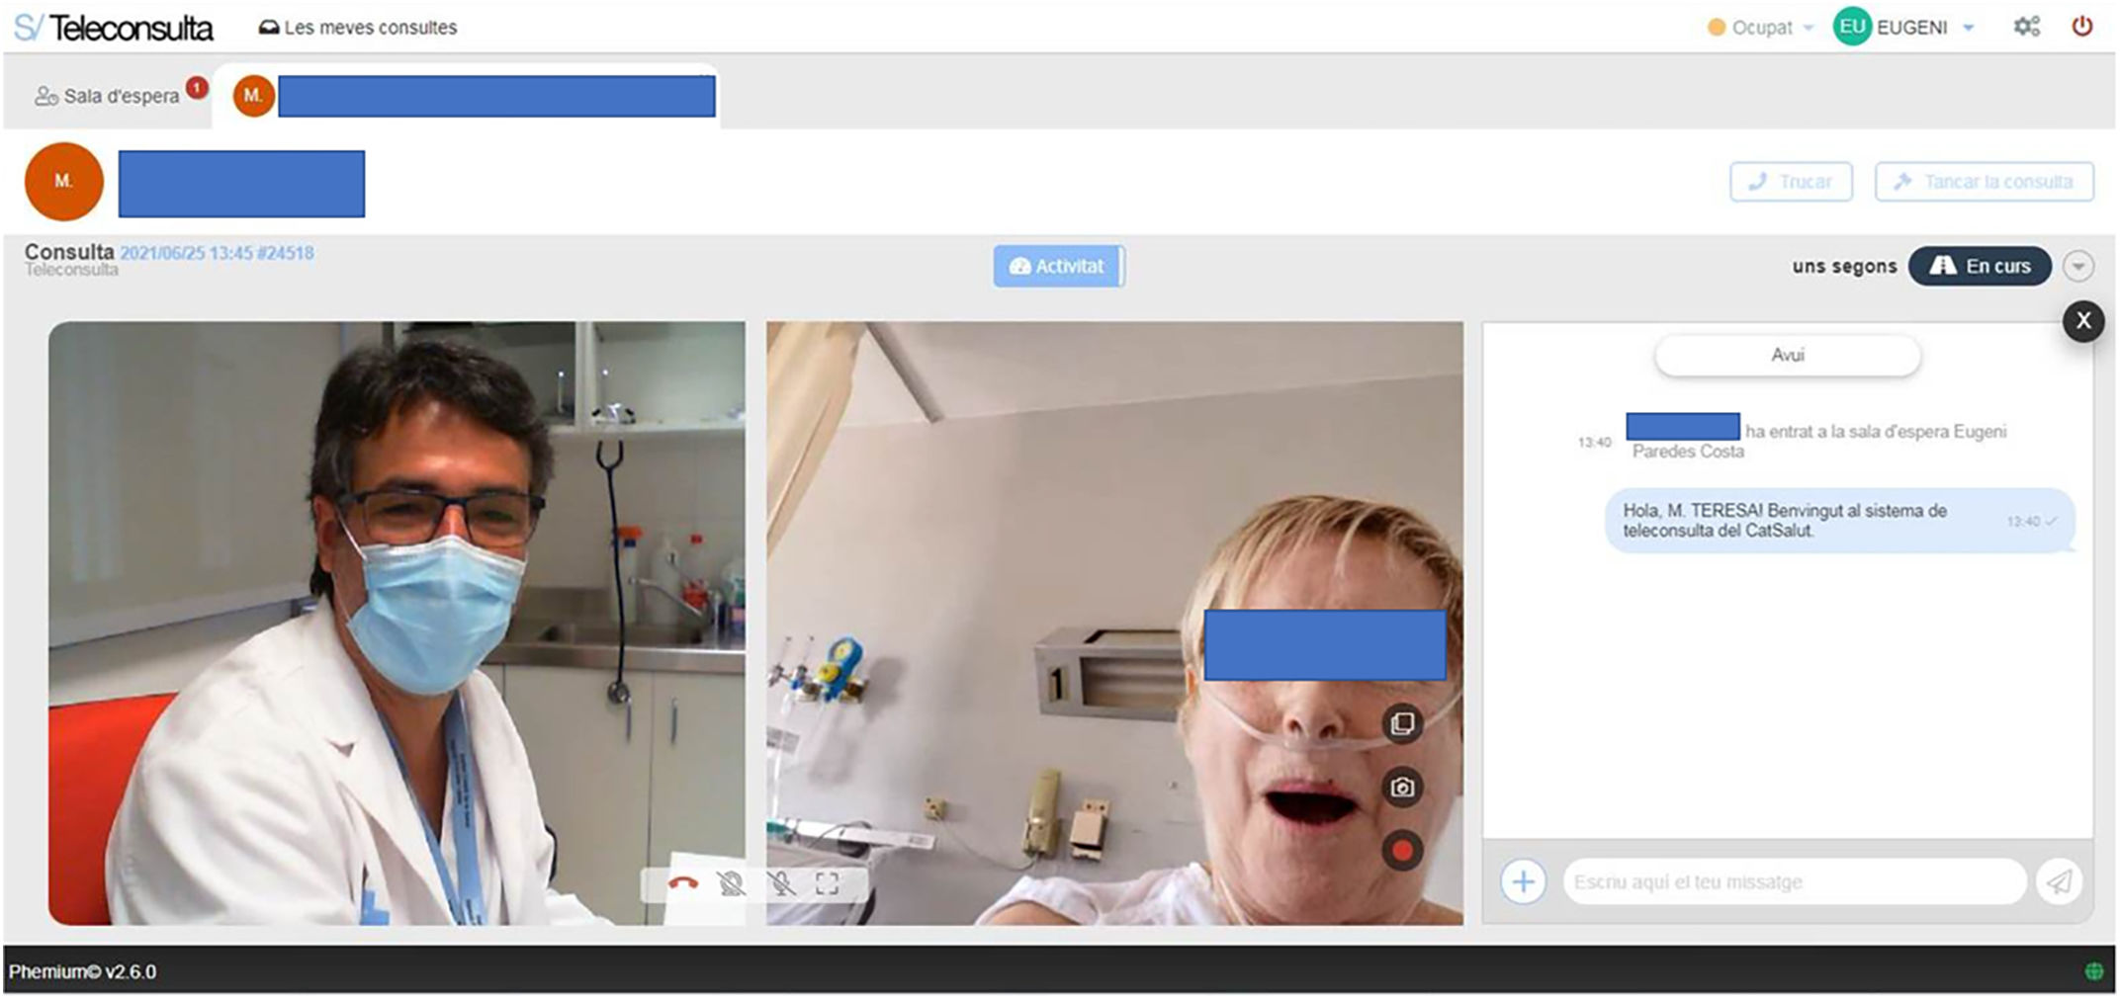Click the stacked pages icon on video
The width and height of the screenshot is (2120, 1001).
pyautogui.click(x=1402, y=723)
